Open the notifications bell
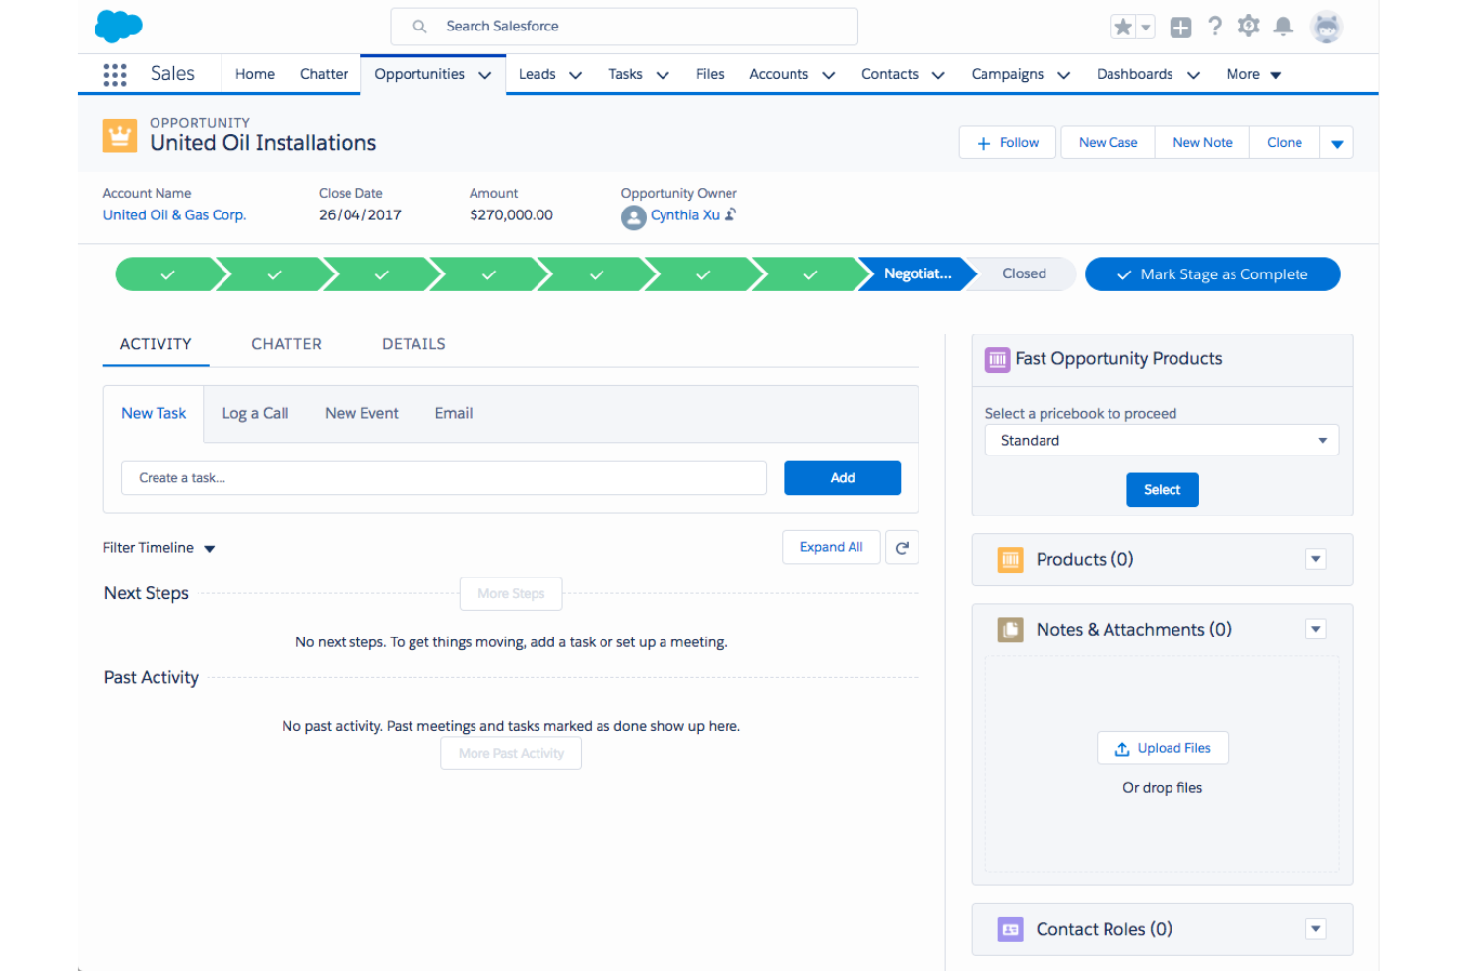The image size is (1457, 971). click(x=1283, y=27)
